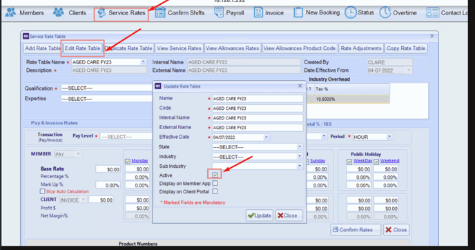Open the Period HOUR dropdown

click(389, 137)
